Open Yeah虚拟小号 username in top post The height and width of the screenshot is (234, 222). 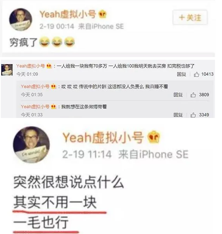click(67, 14)
